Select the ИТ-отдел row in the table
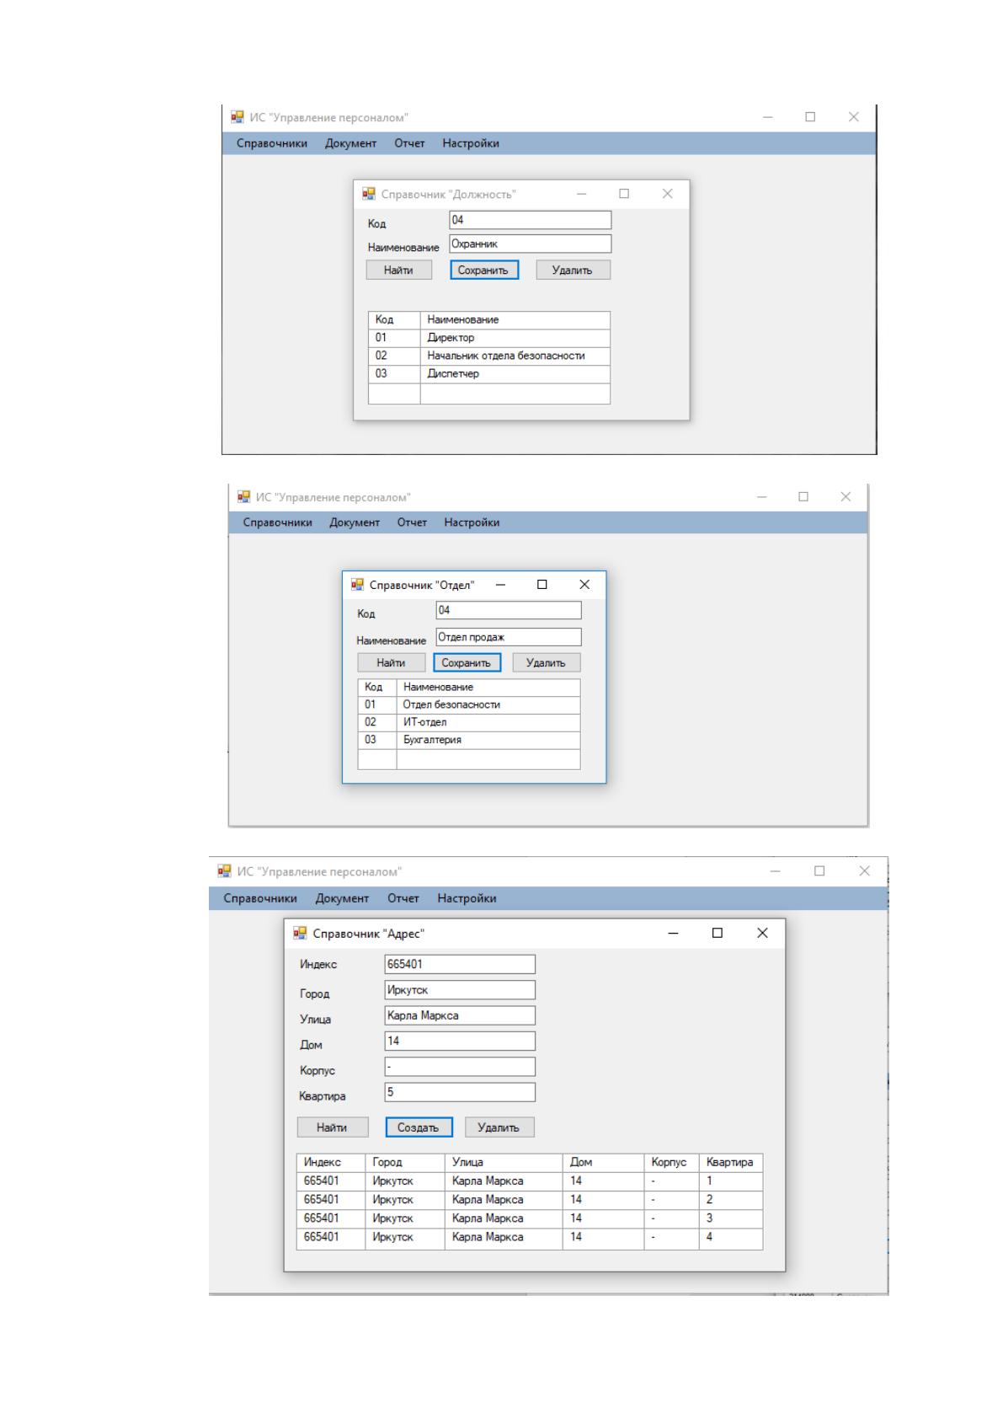This screenshot has height=1419, width=1003. (469, 722)
